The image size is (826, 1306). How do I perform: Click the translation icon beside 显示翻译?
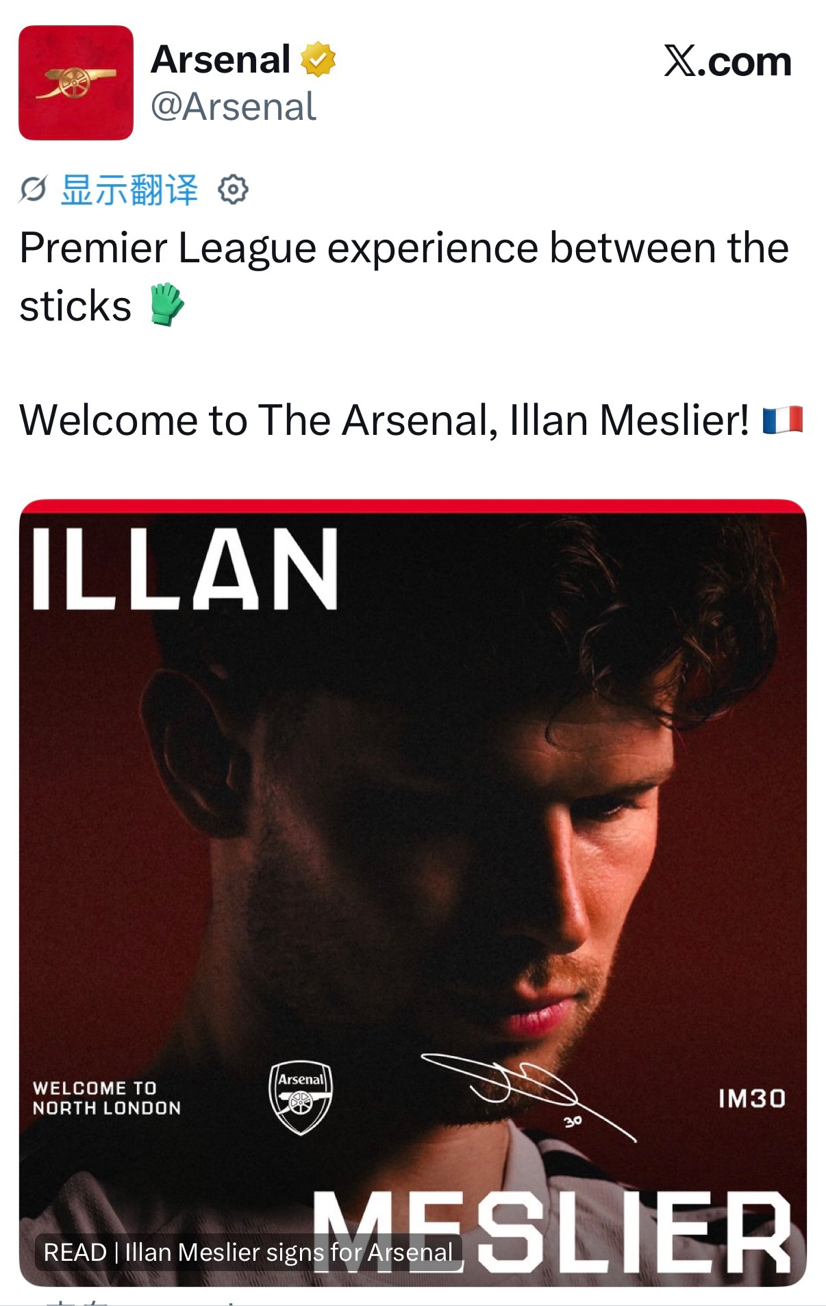pyautogui.click(x=33, y=190)
